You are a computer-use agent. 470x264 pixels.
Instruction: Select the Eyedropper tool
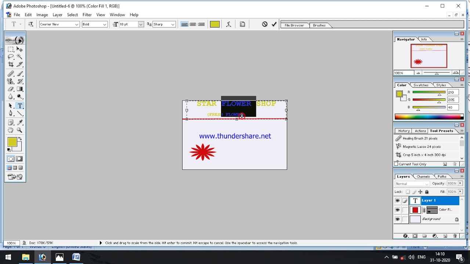click(19, 122)
